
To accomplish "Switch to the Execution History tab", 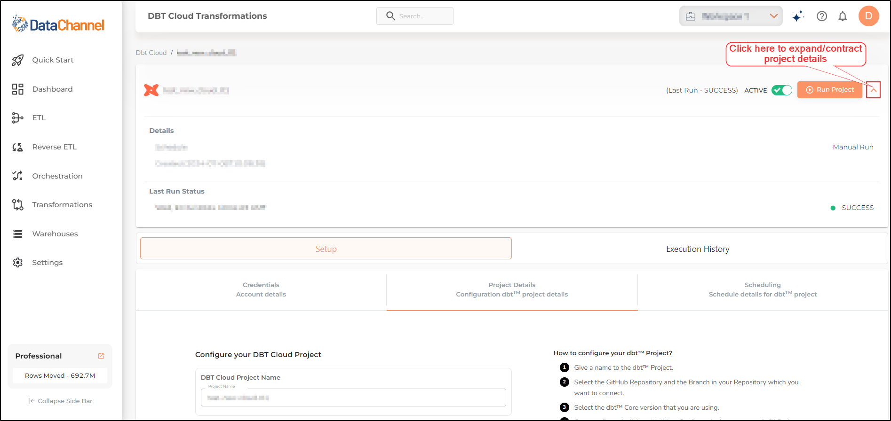I will click(698, 249).
